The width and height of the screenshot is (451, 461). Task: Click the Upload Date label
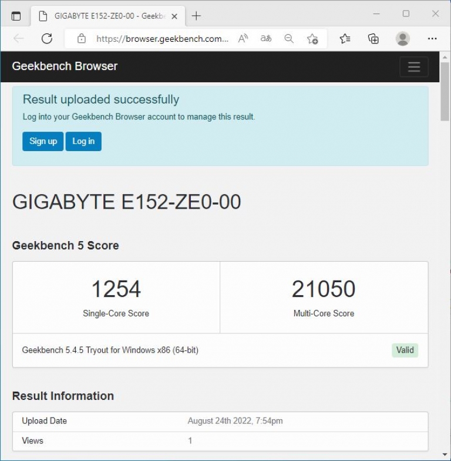(x=45, y=421)
